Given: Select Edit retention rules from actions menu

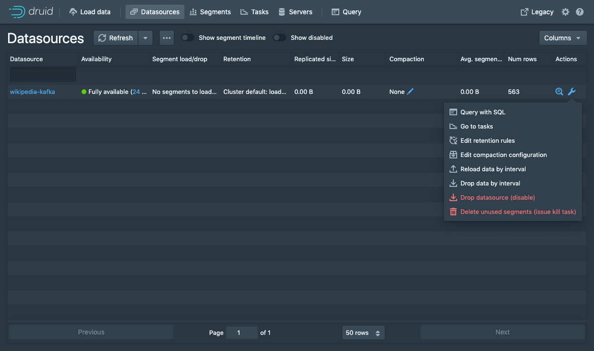Looking at the screenshot, I should pyautogui.click(x=487, y=140).
